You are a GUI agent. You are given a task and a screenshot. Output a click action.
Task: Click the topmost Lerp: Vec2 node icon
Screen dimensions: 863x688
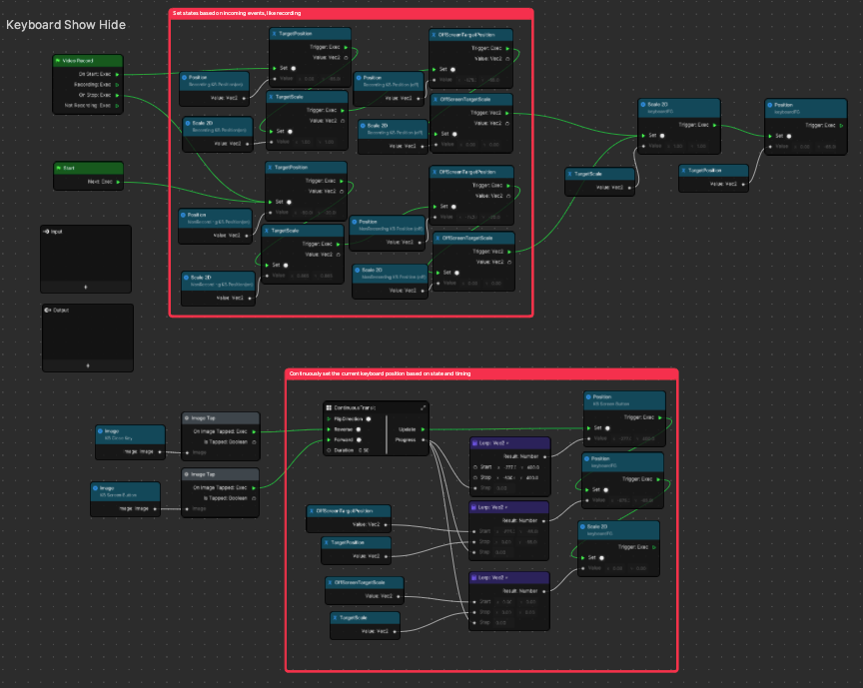point(473,442)
